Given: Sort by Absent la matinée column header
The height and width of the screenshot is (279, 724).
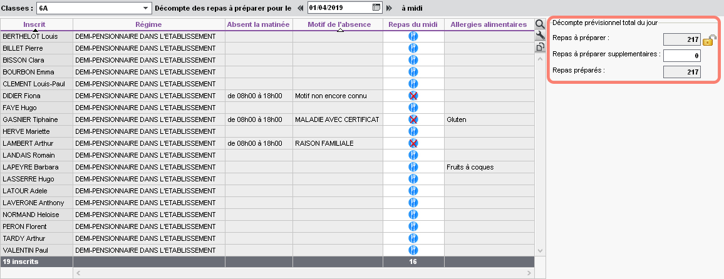Looking at the screenshot, I should pyautogui.click(x=259, y=24).
